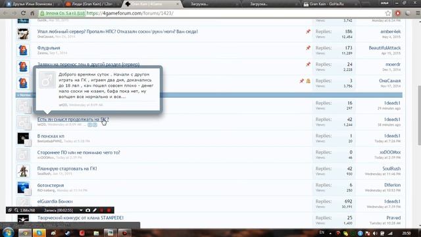The height and width of the screenshot is (237, 421).
Task: Open the В поисках кп thread
Action: click(x=51, y=136)
